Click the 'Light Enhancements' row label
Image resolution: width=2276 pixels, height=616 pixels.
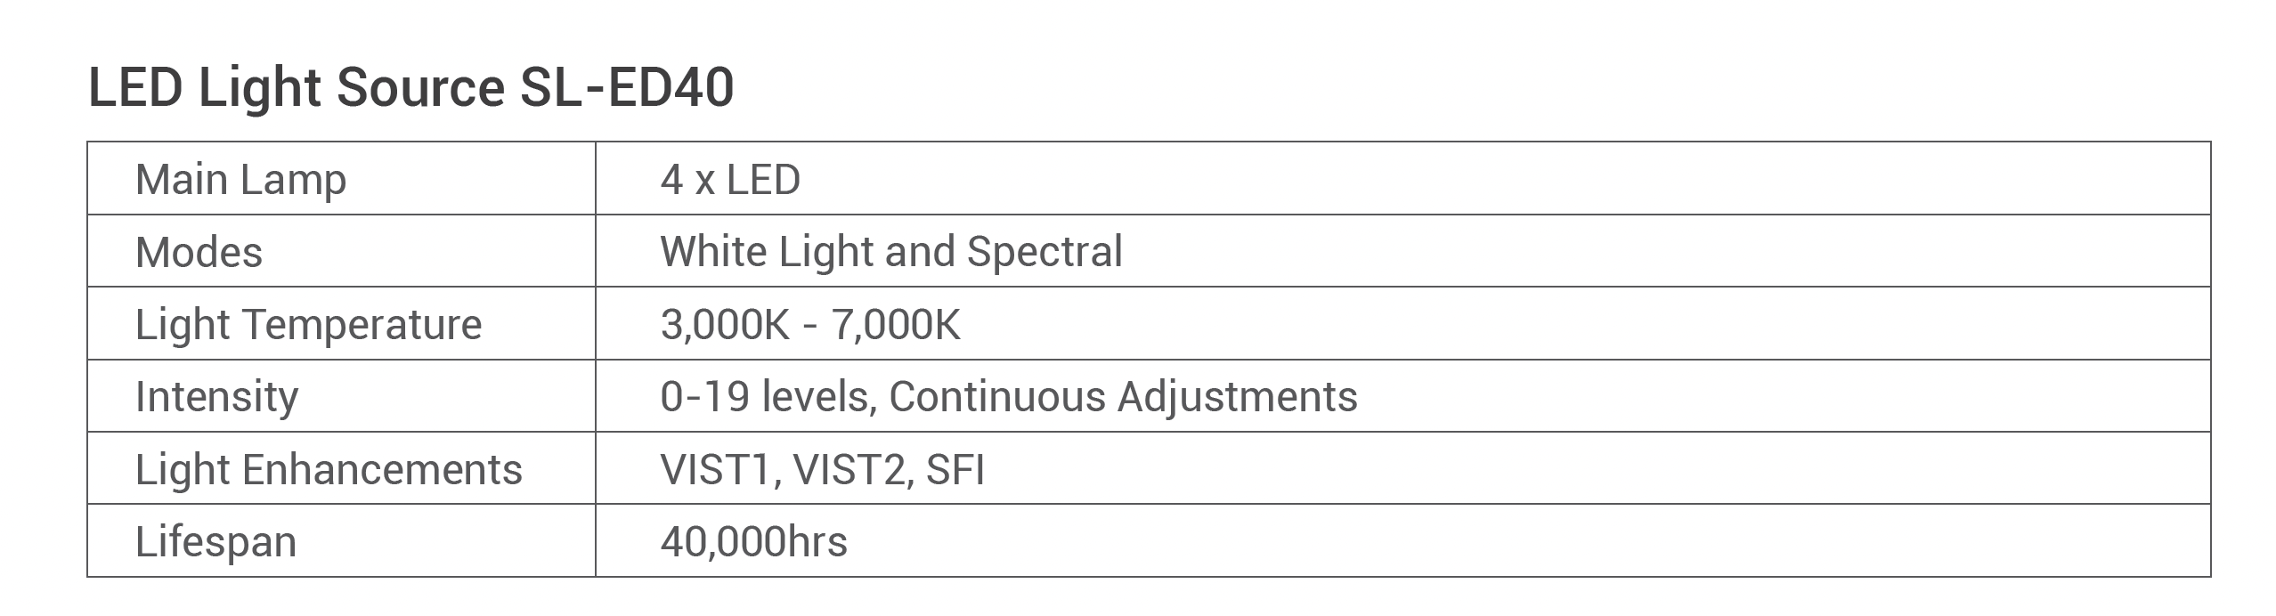pyautogui.click(x=329, y=469)
